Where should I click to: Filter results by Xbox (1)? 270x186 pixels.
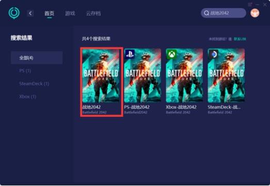(x=27, y=97)
